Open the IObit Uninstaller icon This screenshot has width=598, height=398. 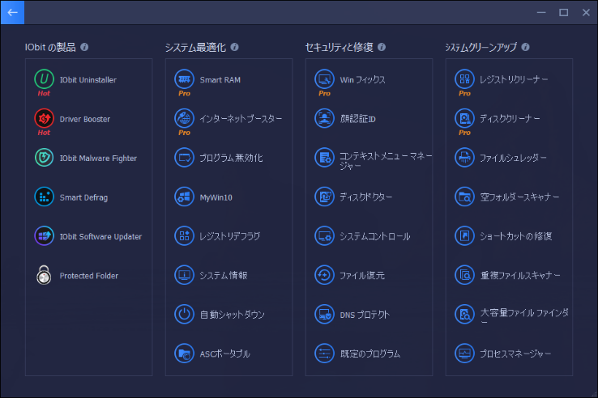point(45,78)
